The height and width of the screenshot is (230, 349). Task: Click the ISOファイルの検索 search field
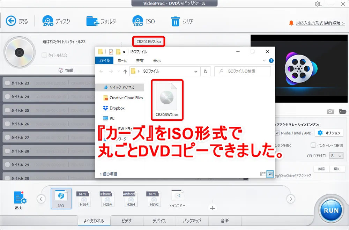tap(243, 71)
